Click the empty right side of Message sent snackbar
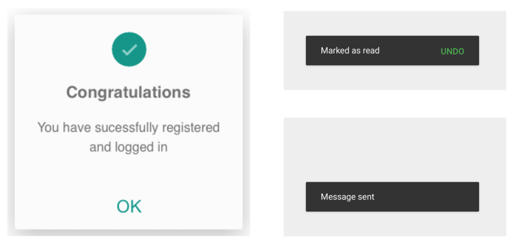The height and width of the screenshot is (243, 512). pos(430,197)
